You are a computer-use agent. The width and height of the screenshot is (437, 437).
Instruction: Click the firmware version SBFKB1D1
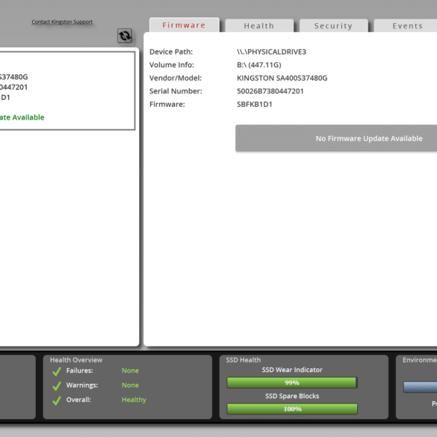coord(255,105)
